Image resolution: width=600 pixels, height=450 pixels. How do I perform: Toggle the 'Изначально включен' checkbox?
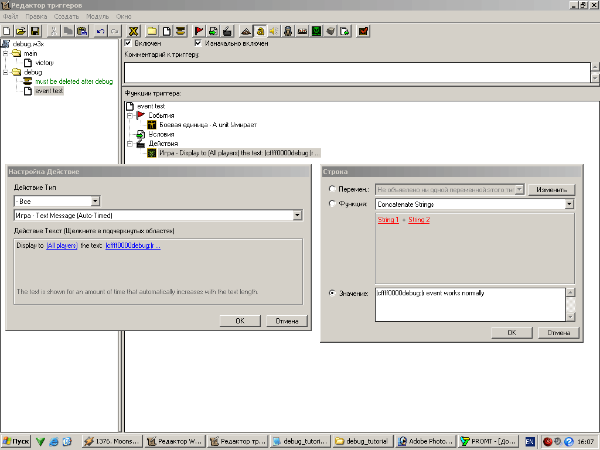[198, 43]
